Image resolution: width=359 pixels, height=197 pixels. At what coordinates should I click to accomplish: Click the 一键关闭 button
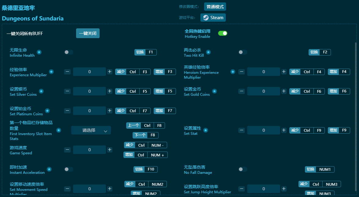pos(88,33)
